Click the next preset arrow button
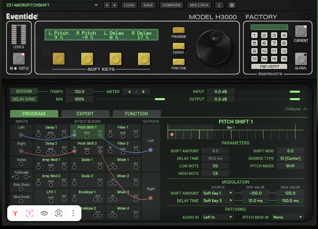 click(x=115, y=5)
